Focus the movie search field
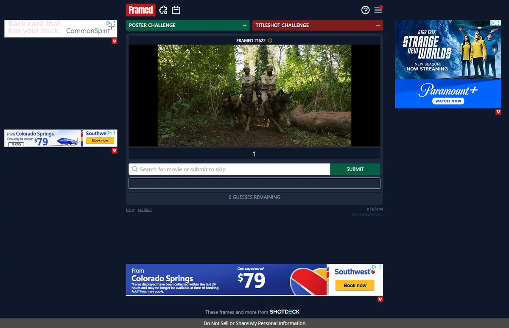 [x=229, y=169]
